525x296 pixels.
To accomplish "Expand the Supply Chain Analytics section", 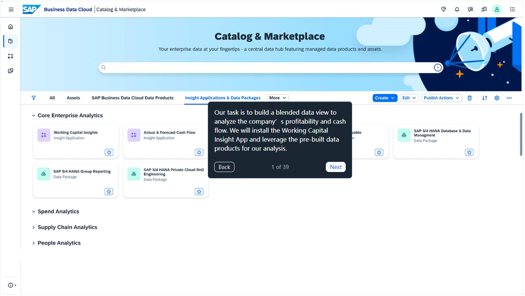I will [33, 227].
